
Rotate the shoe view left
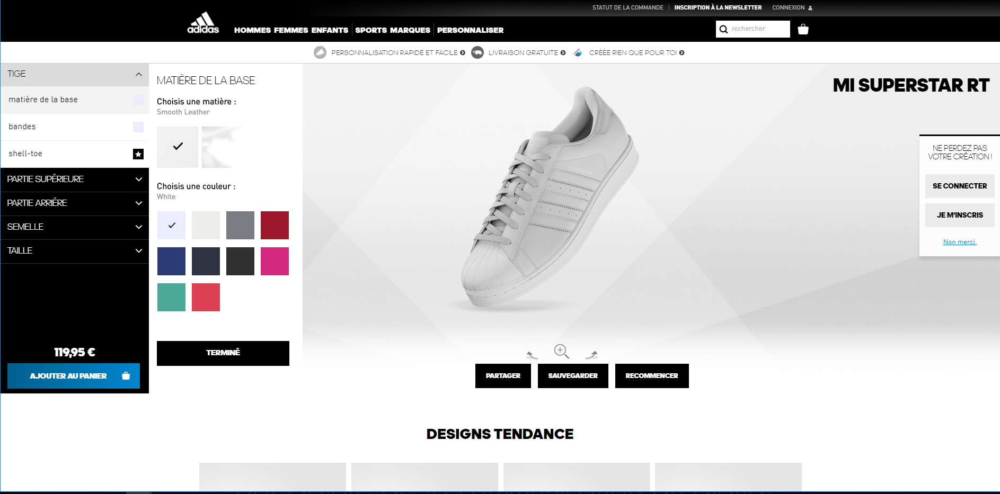[532, 355]
